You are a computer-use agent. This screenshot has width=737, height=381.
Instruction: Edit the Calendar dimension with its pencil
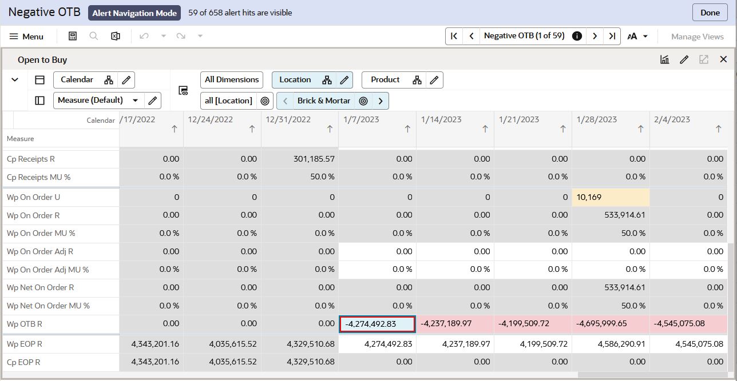tap(126, 80)
